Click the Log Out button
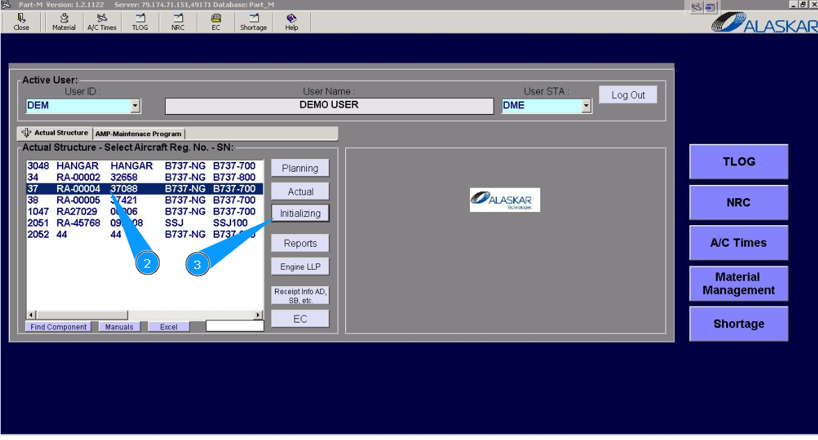The height and width of the screenshot is (440, 818). pos(628,95)
